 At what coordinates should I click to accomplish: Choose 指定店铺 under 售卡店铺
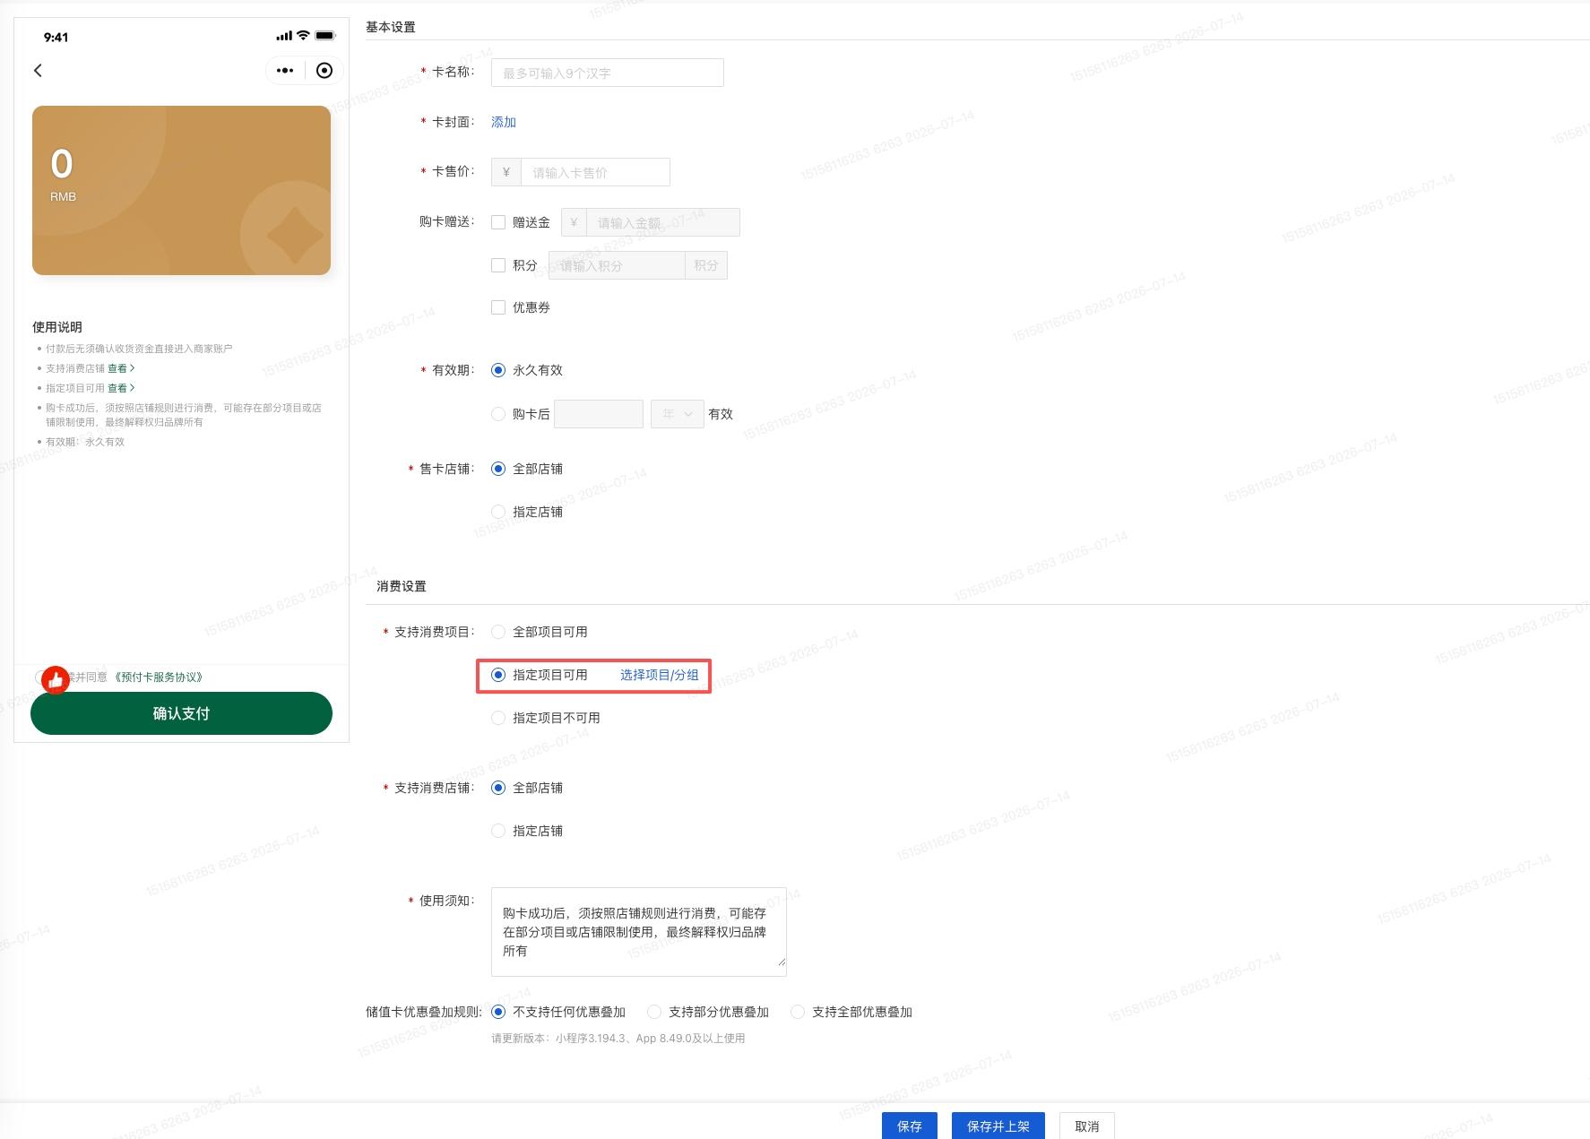(x=498, y=512)
